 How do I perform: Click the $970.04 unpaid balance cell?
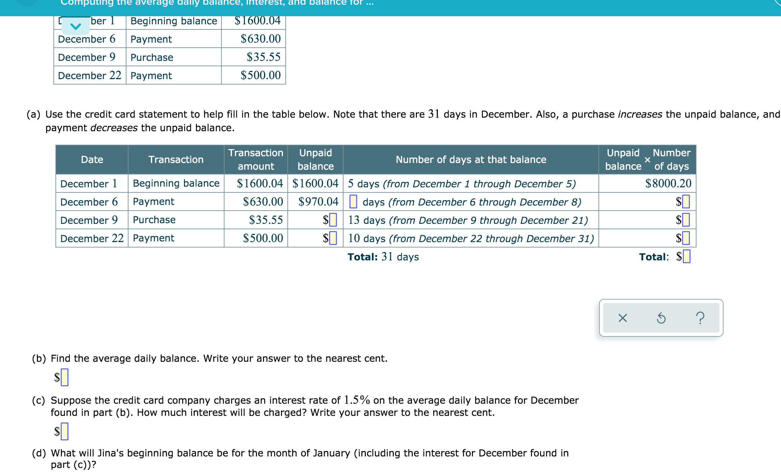click(x=318, y=202)
